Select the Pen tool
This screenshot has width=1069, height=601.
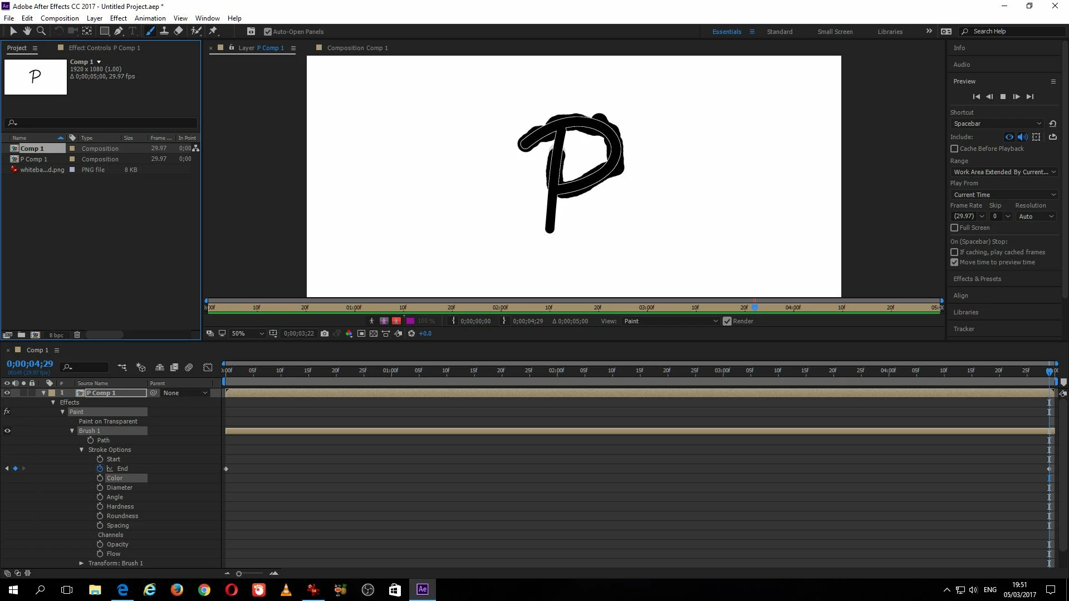point(119,31)
